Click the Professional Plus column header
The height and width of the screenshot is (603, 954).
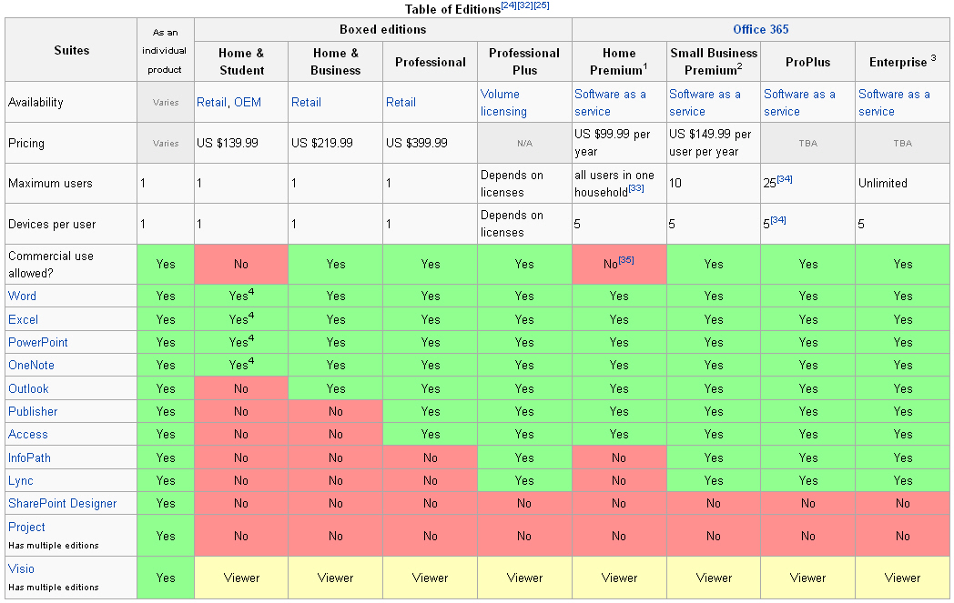524,62
